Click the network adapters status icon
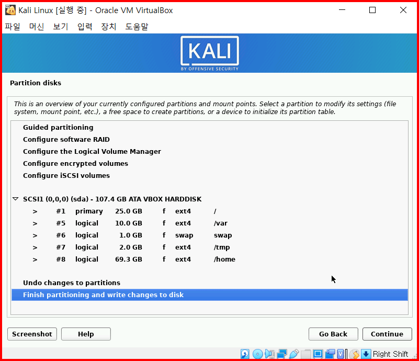 click(282, 354)
